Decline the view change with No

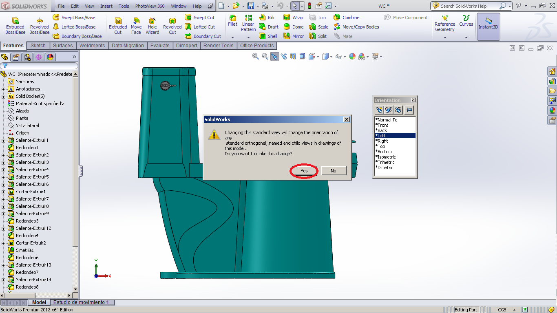click(334, 171)
